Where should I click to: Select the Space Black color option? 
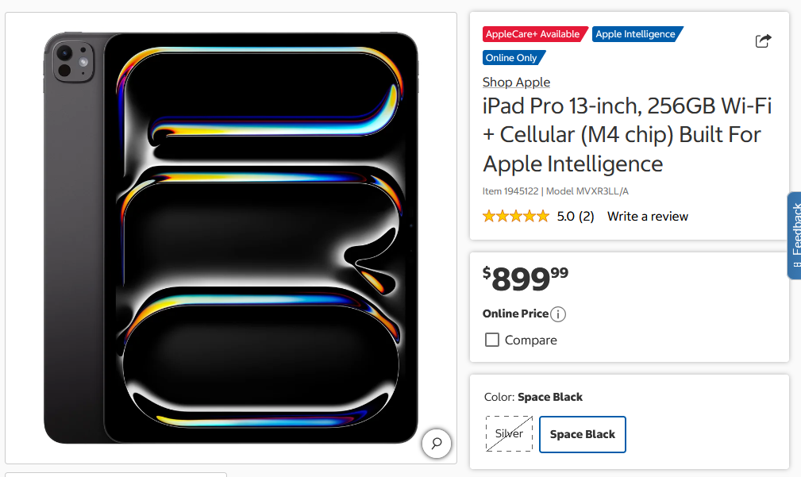click(582, 434)
